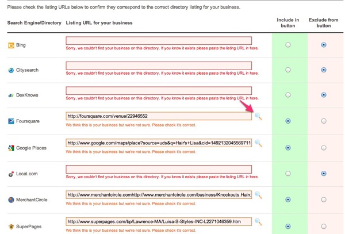Select Exclude from button for Bing
Screen dimensions: 345x234
pos(323,45)
